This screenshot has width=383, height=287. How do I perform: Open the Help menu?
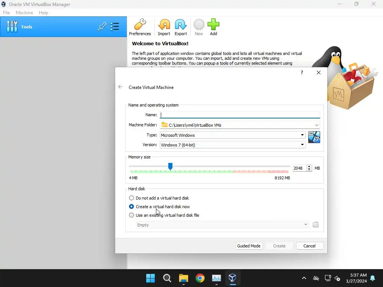pos(43,13)
